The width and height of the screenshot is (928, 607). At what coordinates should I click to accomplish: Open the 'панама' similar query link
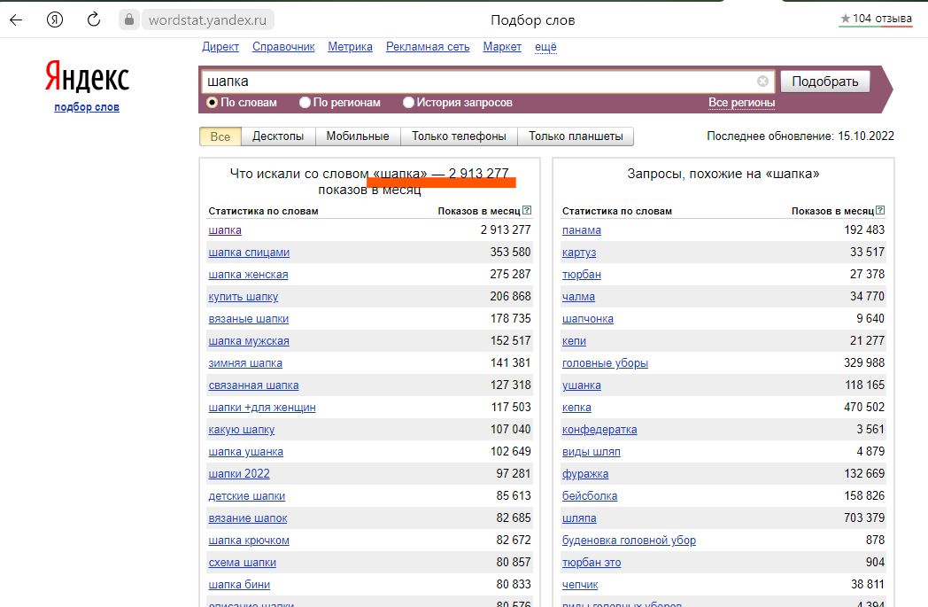tap(582, 230)
